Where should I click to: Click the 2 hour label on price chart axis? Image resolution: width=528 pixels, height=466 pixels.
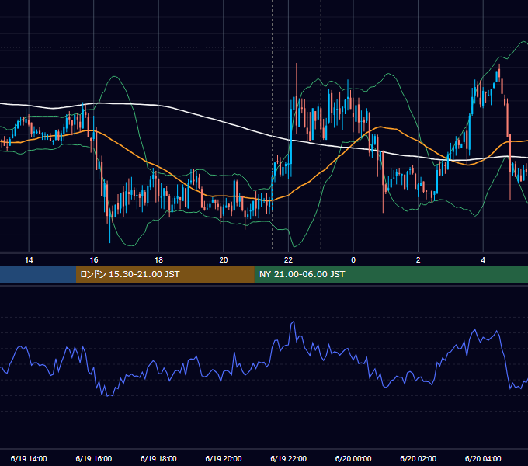419,260
